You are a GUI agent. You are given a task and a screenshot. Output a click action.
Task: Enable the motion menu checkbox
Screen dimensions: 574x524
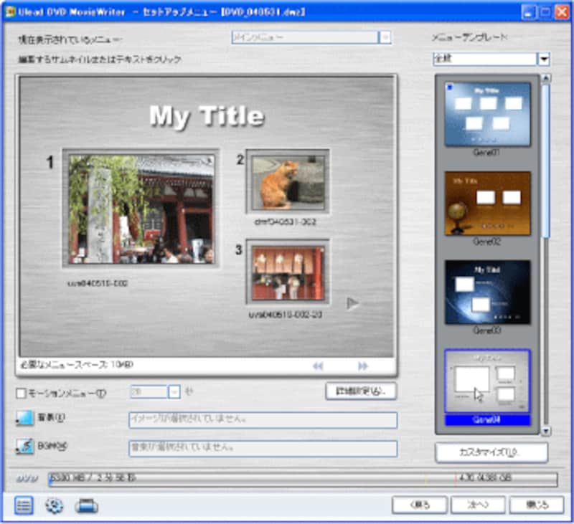point(21,393)
